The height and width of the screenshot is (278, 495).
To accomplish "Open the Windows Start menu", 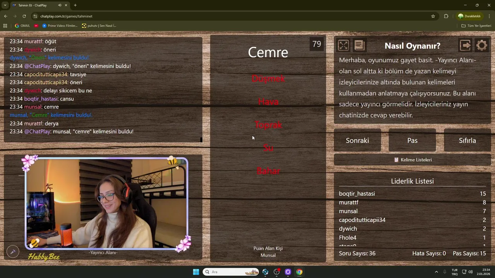I will [196, 272].
